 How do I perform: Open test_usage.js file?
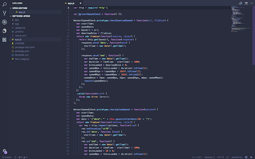tap(35, 59)
